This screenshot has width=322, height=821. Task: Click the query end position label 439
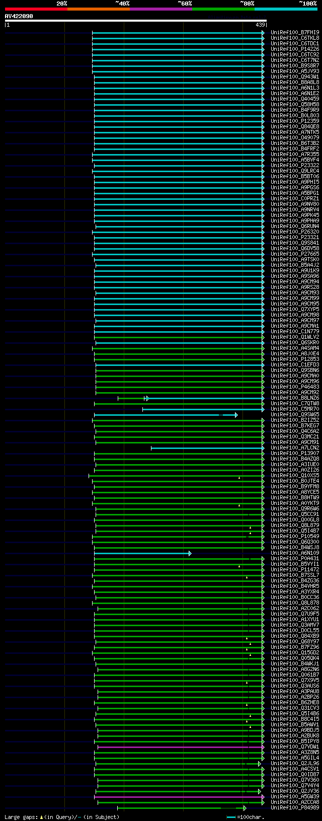tap(260, 25)
